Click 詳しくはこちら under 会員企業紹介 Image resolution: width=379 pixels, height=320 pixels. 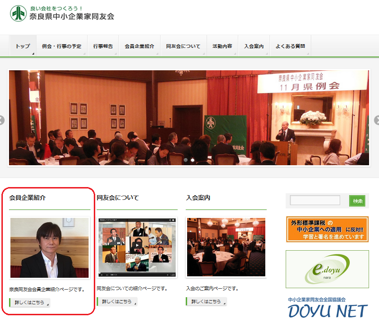pyautogui.click(x=29, y=302)
